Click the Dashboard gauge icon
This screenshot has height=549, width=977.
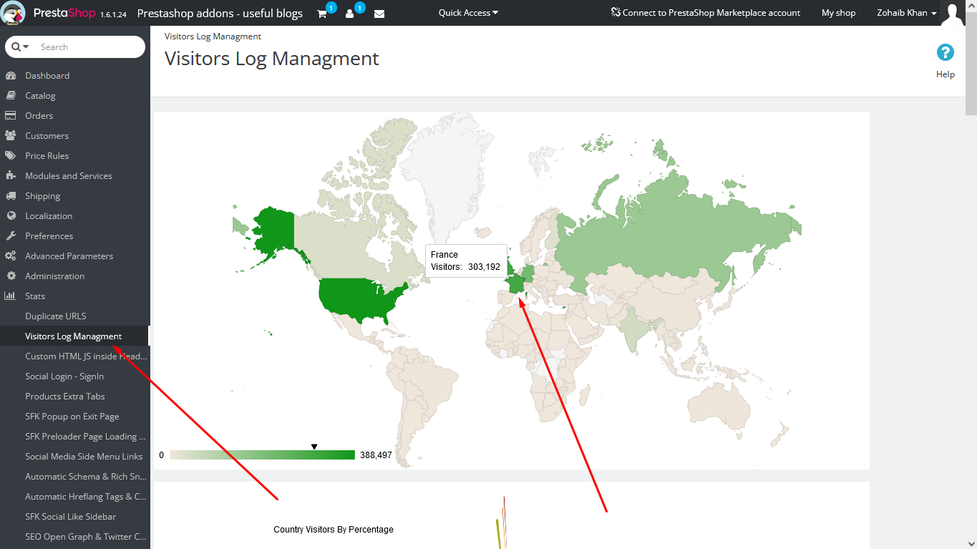click(11, 75)
